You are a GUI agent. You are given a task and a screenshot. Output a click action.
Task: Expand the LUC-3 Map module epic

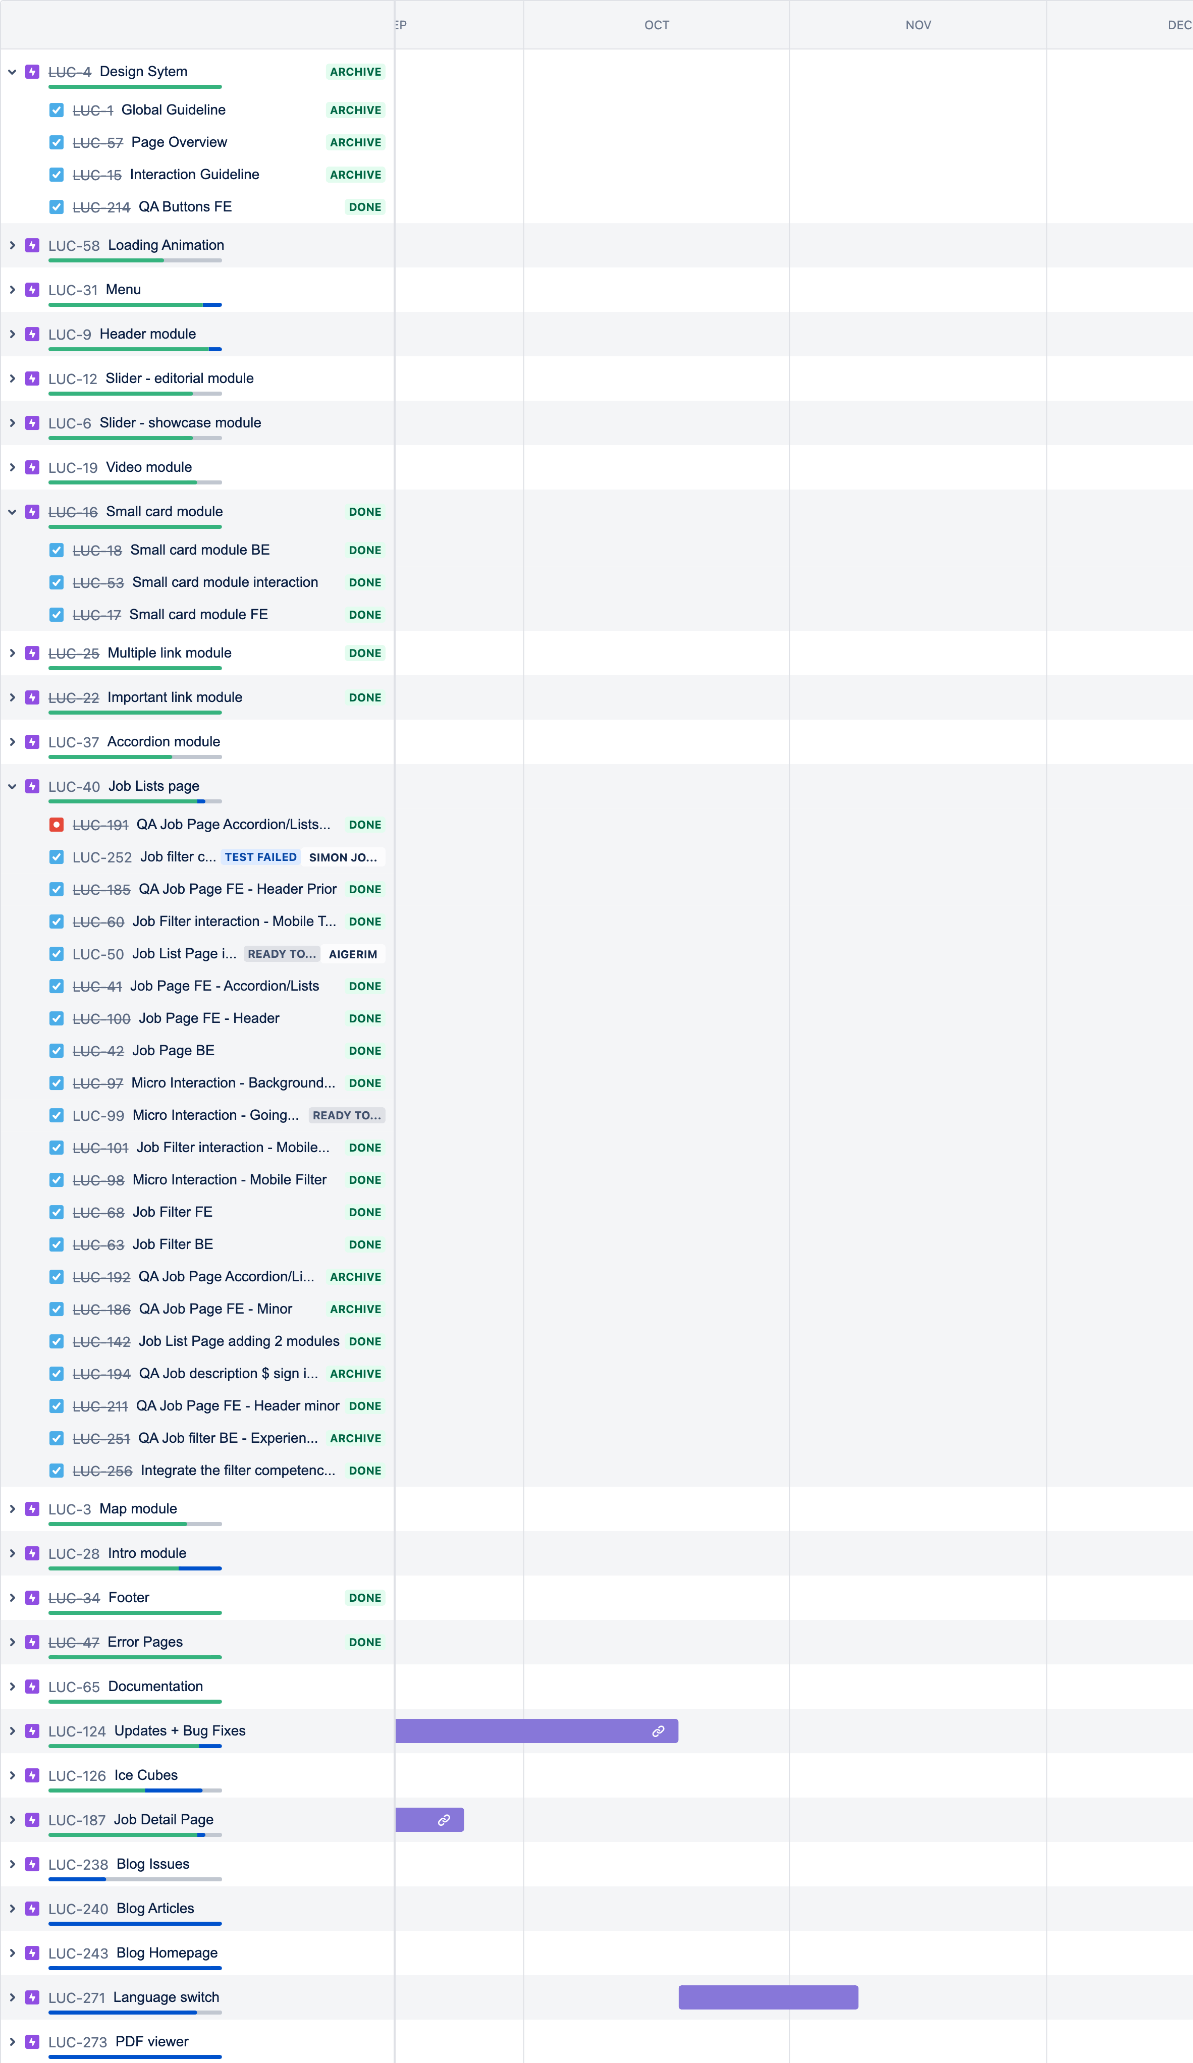(12, 1509)
